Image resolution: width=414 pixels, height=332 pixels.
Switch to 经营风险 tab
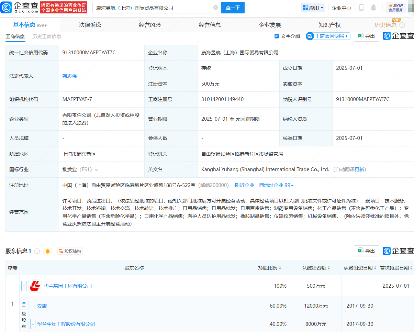(x=150, y=25)
